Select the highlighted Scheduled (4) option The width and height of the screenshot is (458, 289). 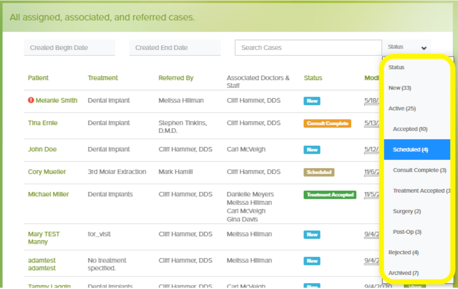tap(410, 150)
